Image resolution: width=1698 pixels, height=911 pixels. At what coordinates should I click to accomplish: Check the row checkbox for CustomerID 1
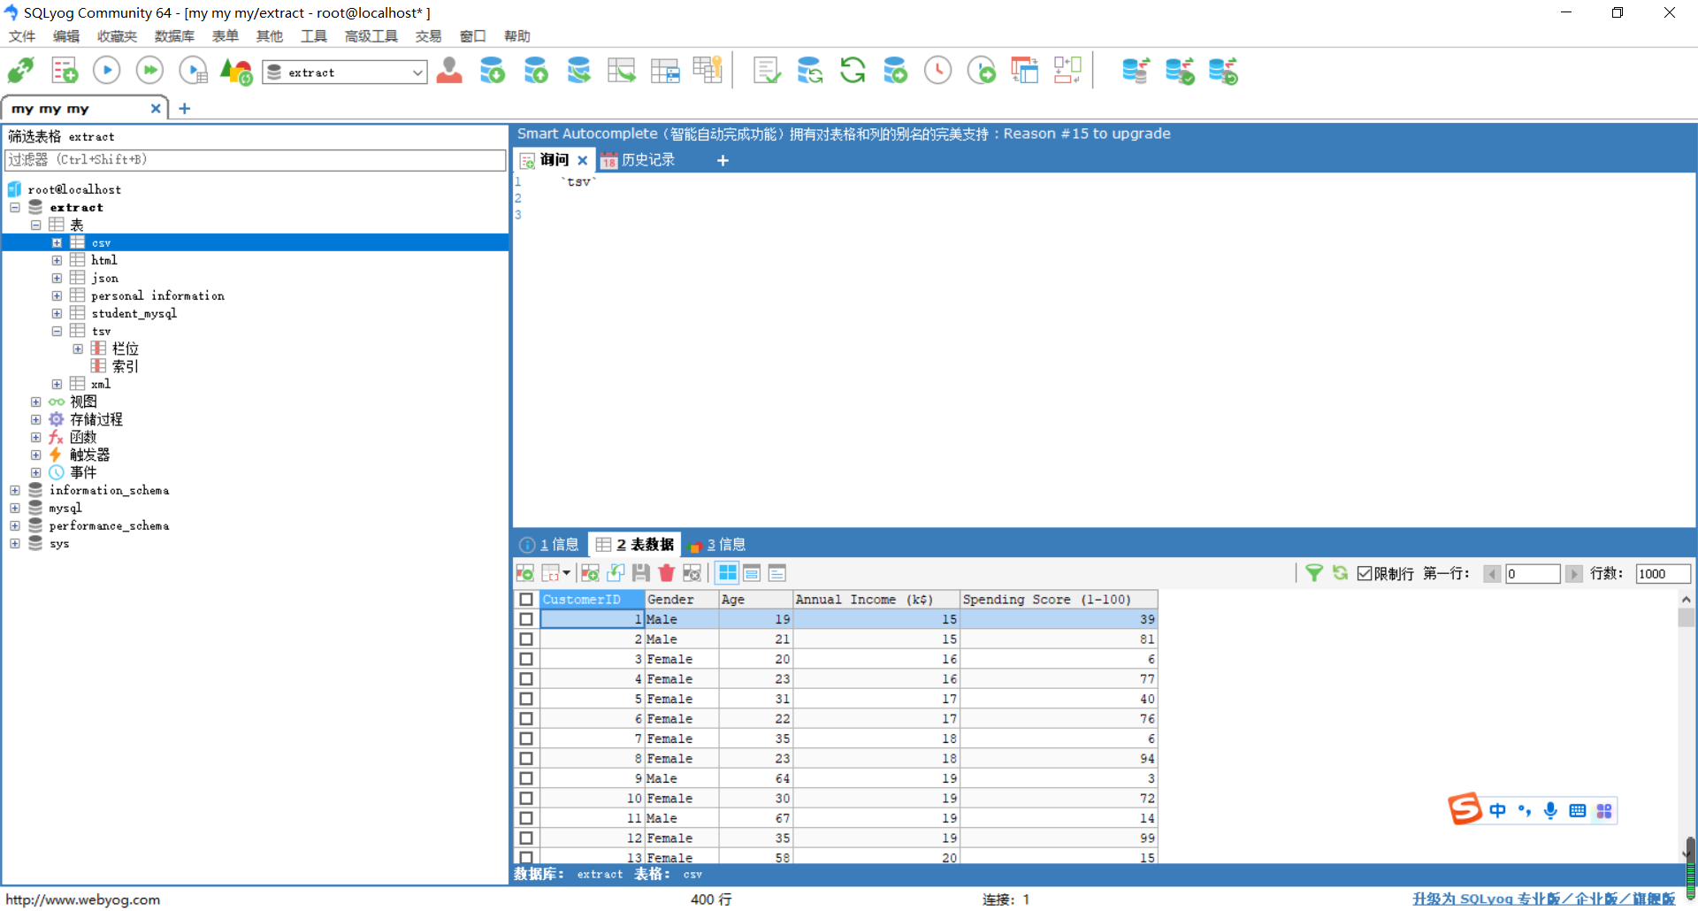tap(526, 619)
